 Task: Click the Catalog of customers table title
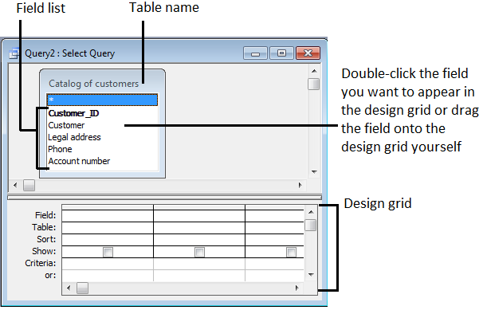[93, 84]
